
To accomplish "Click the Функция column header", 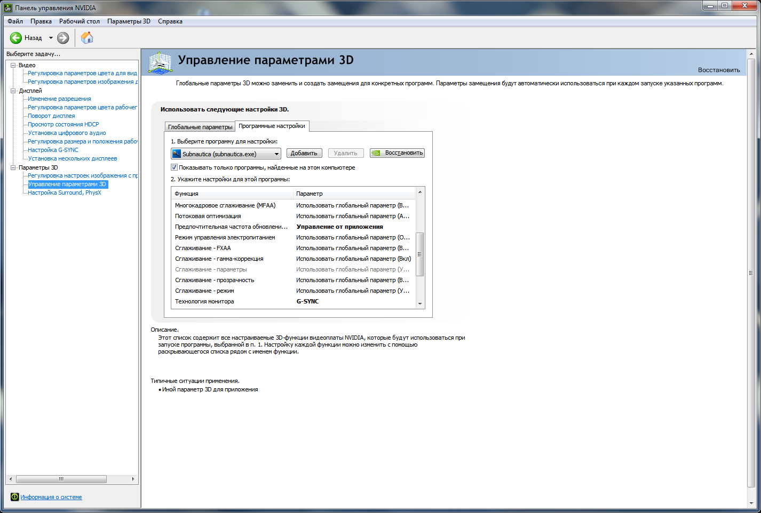I will click(x=232, y=194).
